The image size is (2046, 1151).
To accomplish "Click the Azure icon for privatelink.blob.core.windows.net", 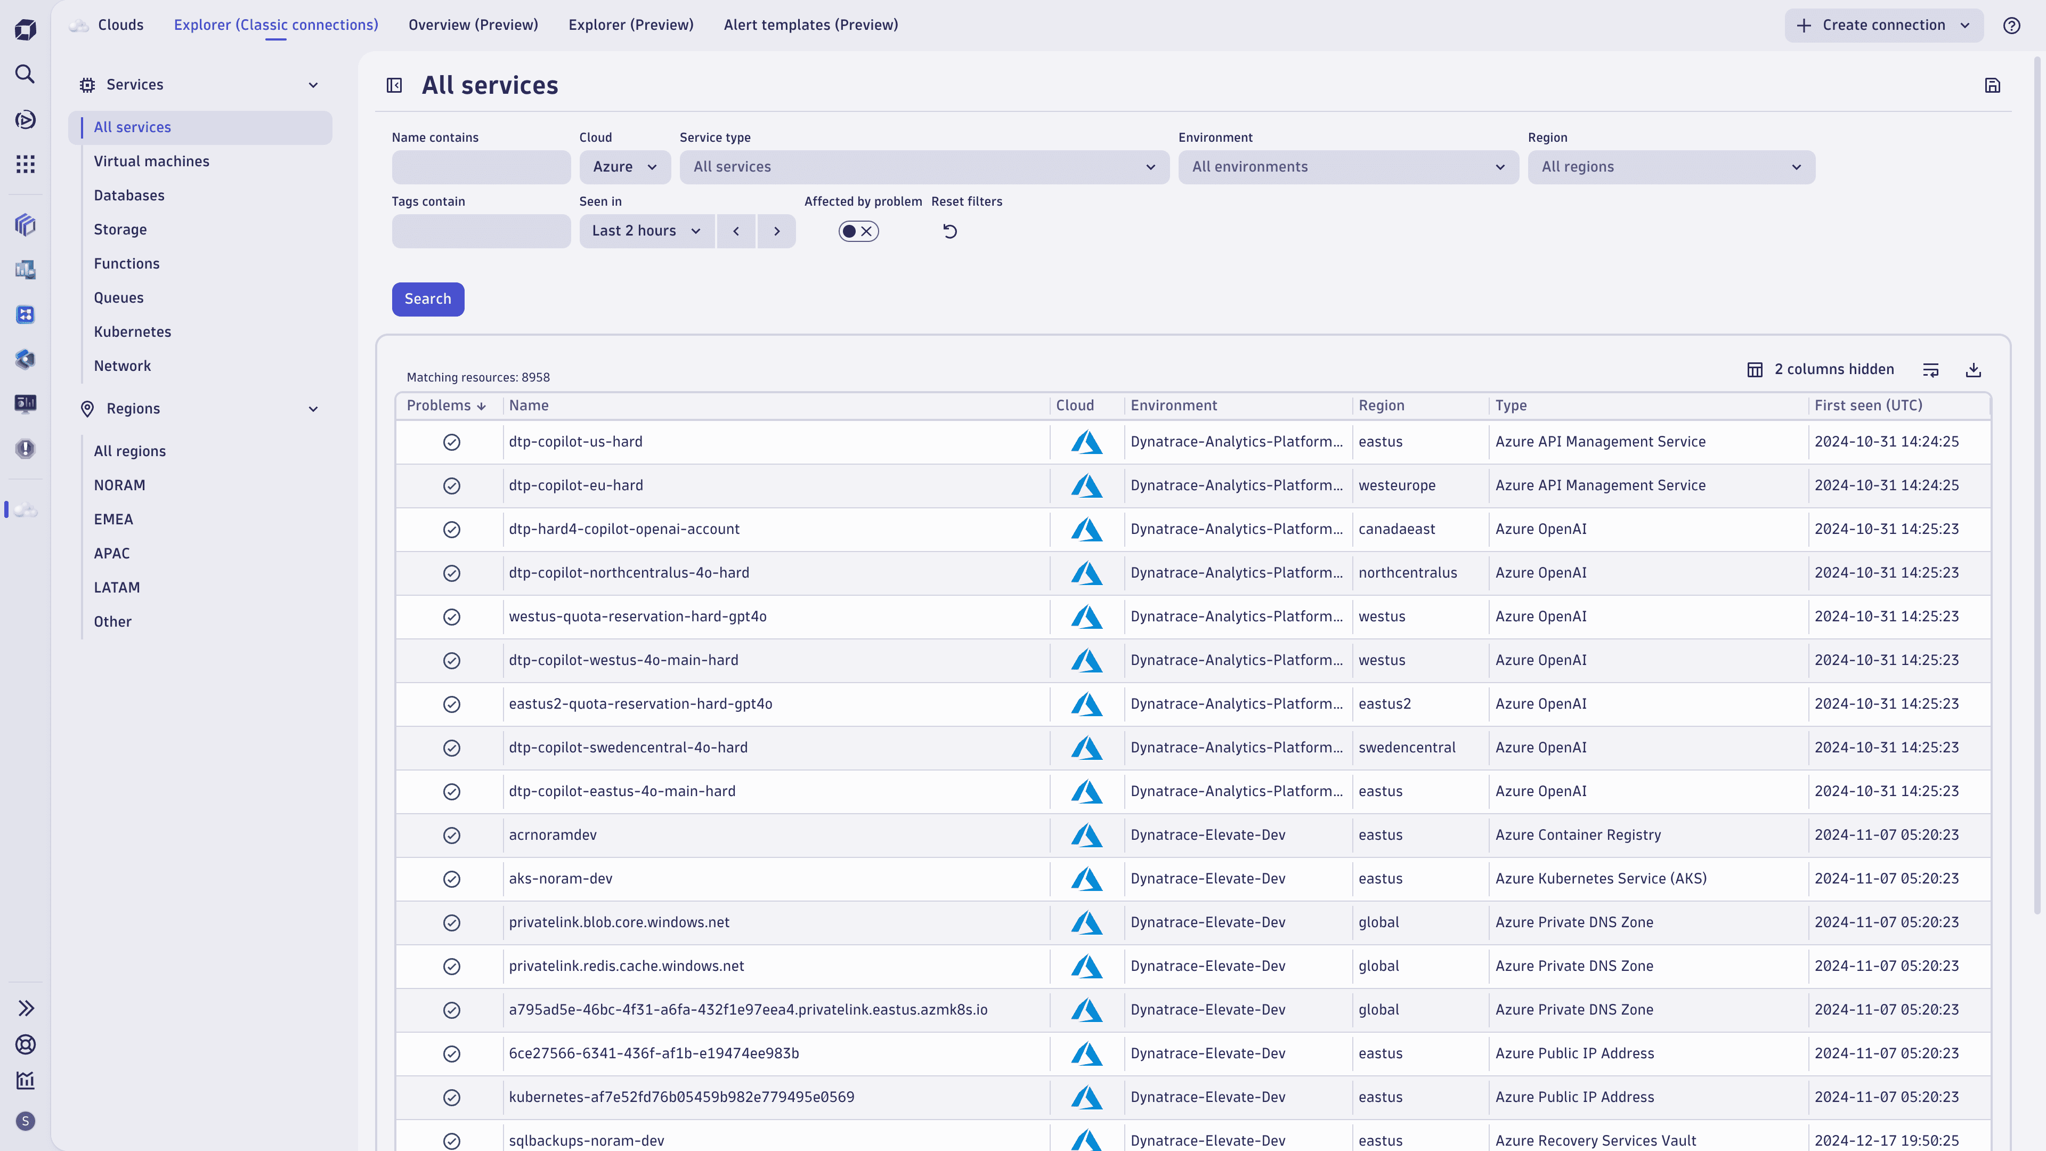I will tap(1086, 922).
